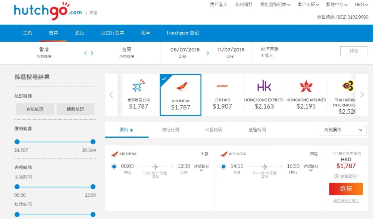Click the hutchgo.com logo

pyautogui.click(x=48, y=12)
